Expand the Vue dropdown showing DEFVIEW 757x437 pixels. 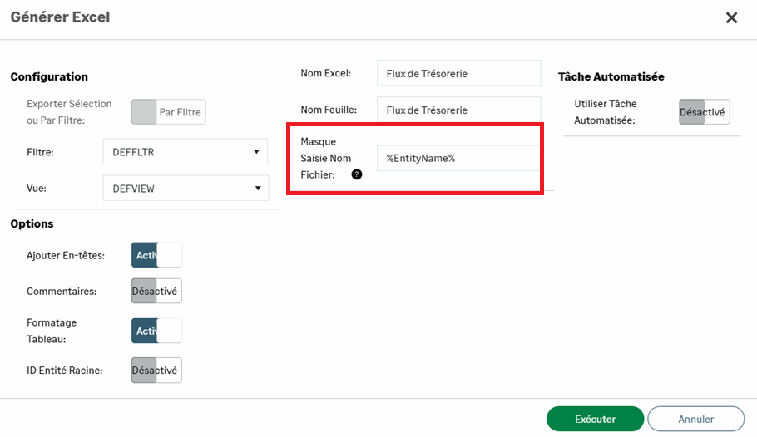[186, 188]
